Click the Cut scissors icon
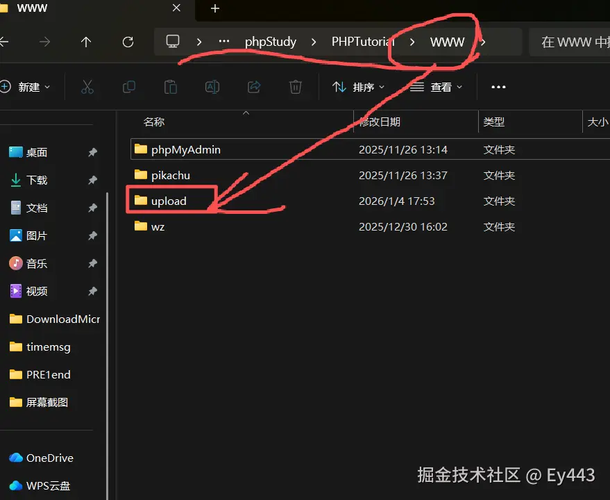Image resolution: width=610 pixels, height=500 pixels. (x=87, y=87)
